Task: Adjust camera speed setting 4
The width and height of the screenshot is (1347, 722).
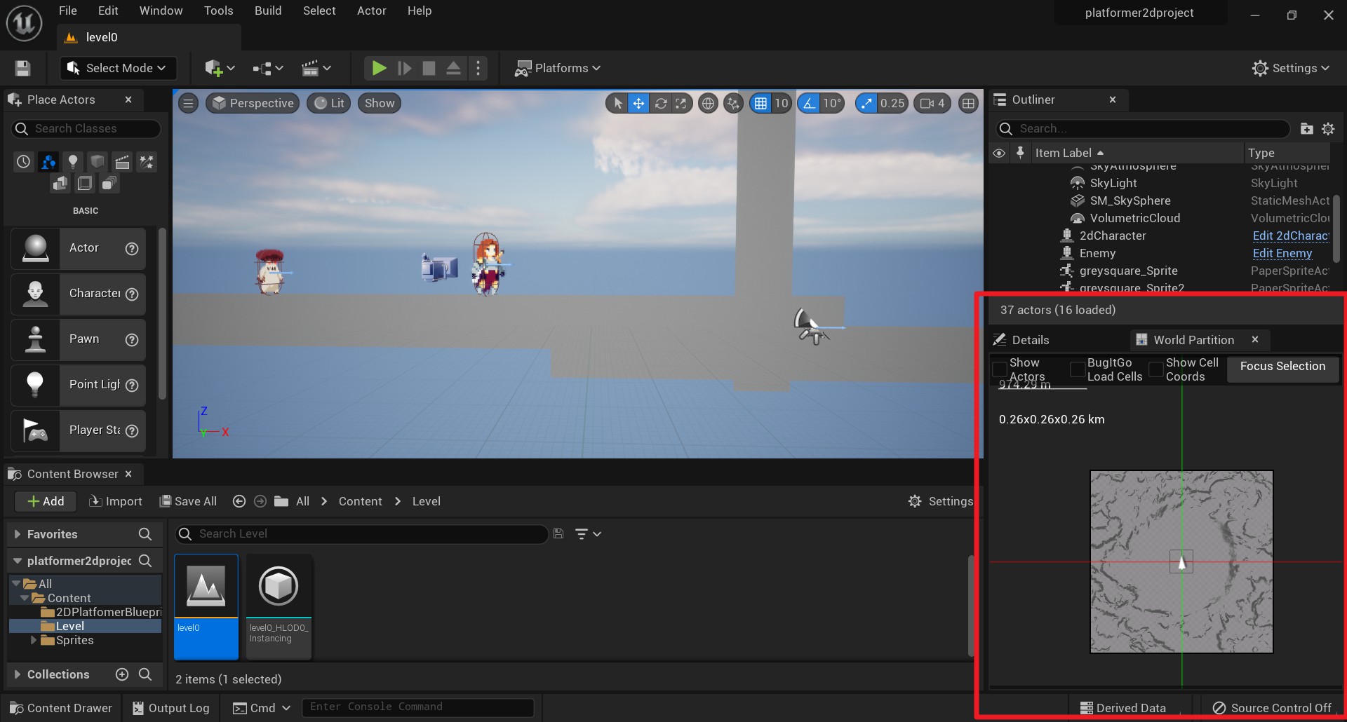Action: click(x=933, y=104)
